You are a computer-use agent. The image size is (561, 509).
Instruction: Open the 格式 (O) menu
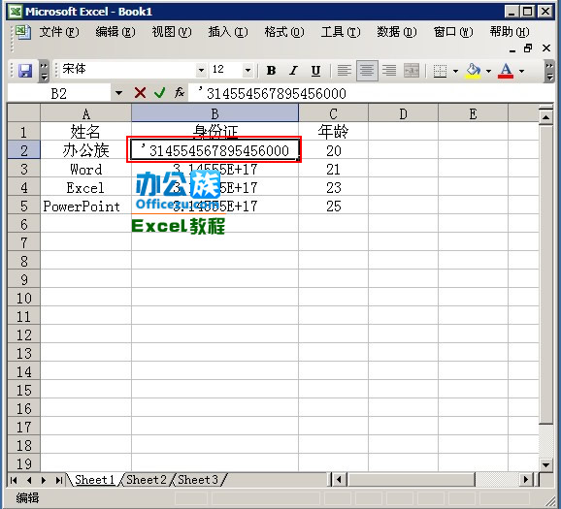click(x=284, y=32)
